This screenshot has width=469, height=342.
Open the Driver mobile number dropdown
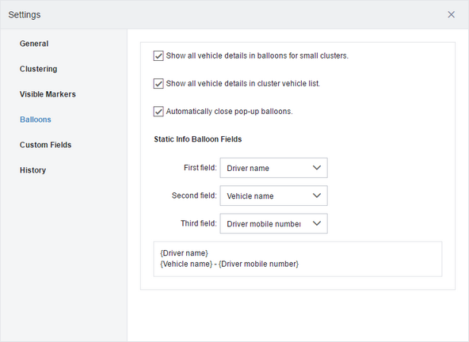tap(273, 223)
